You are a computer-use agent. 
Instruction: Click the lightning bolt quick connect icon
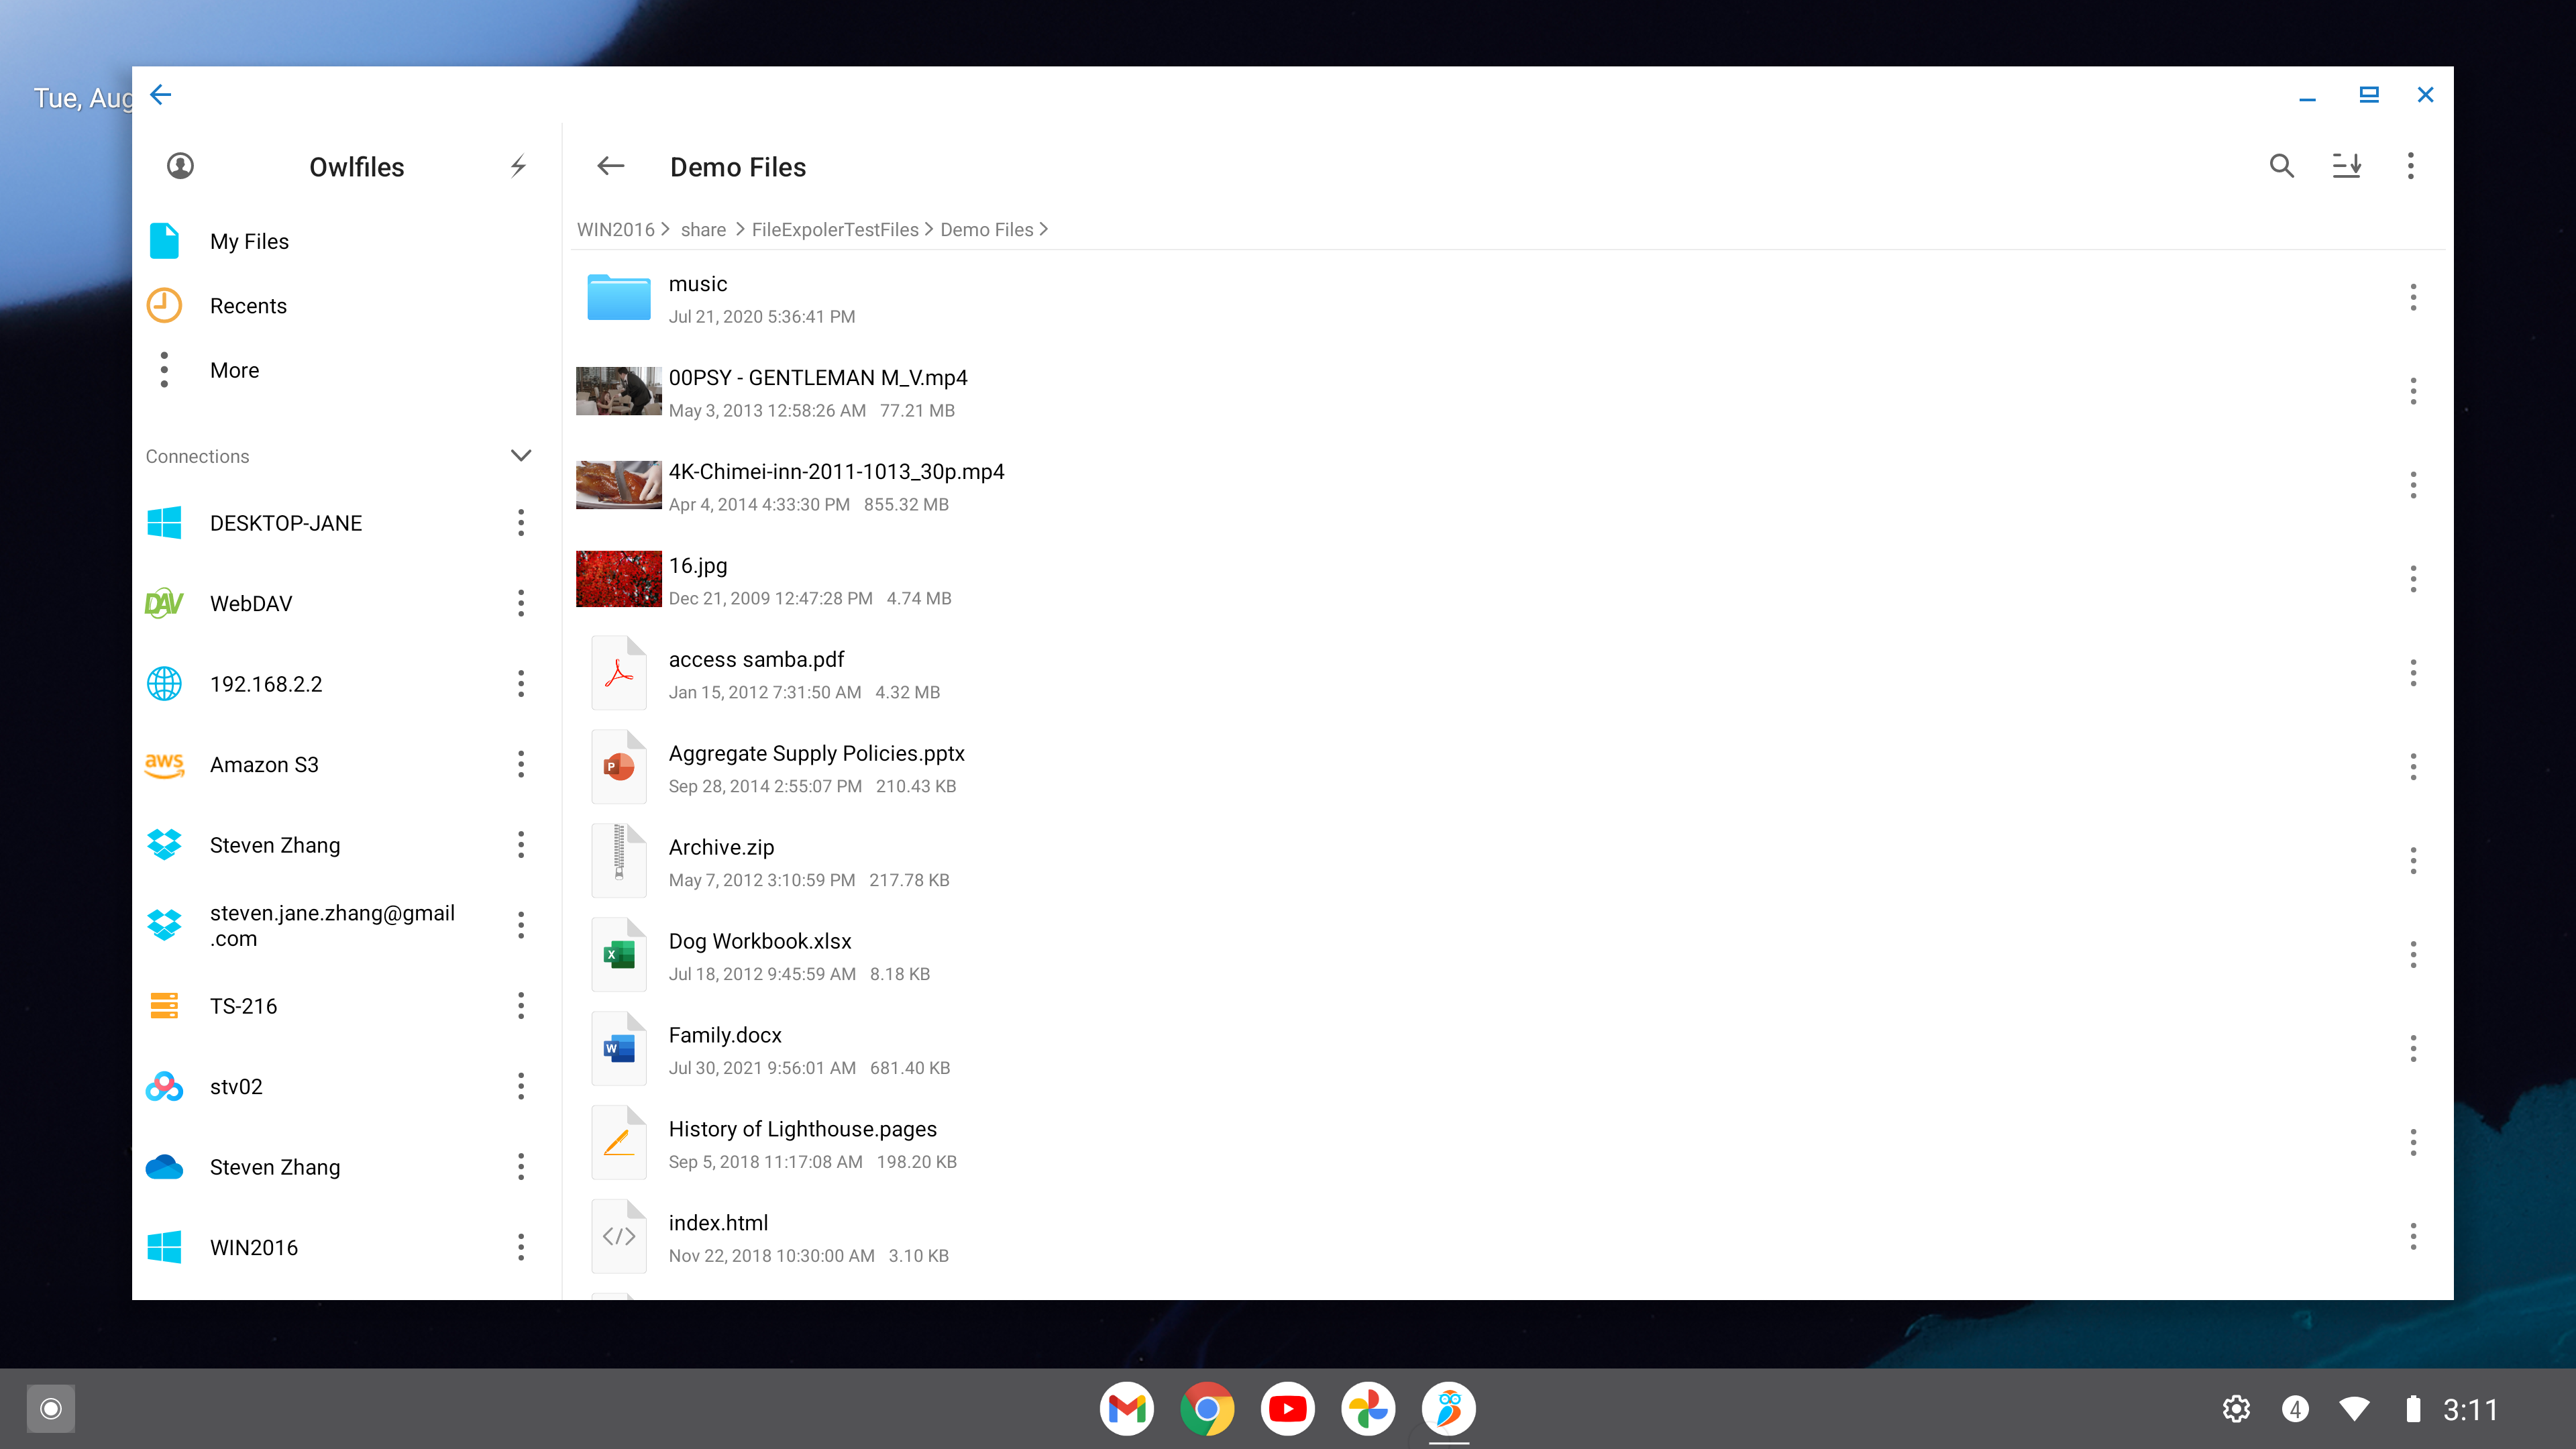[x=518, y=166]
